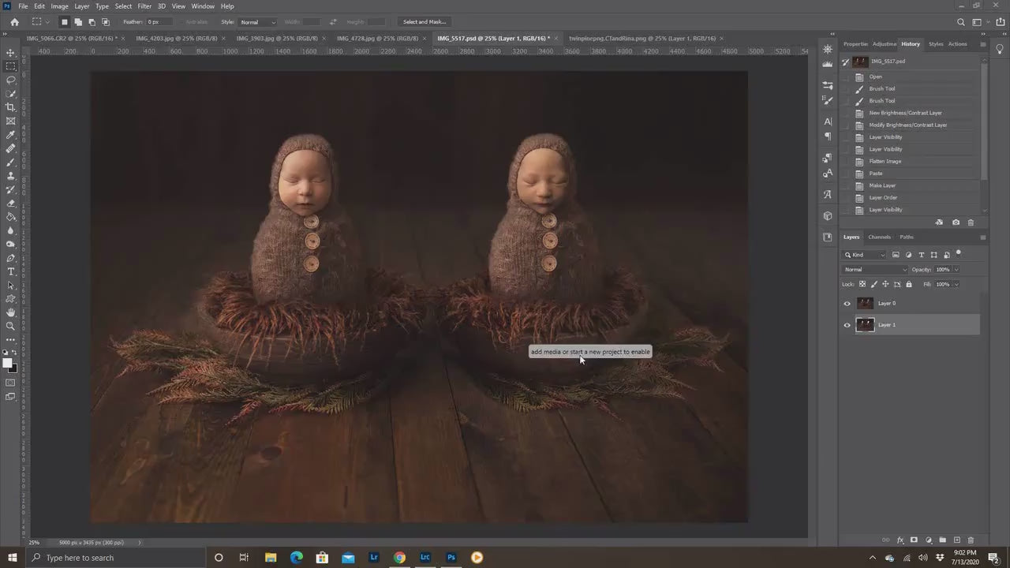The image size is (1010, 568).
Task: Open the layer blend mode Normal dropdown
Action: coord(875,270)
